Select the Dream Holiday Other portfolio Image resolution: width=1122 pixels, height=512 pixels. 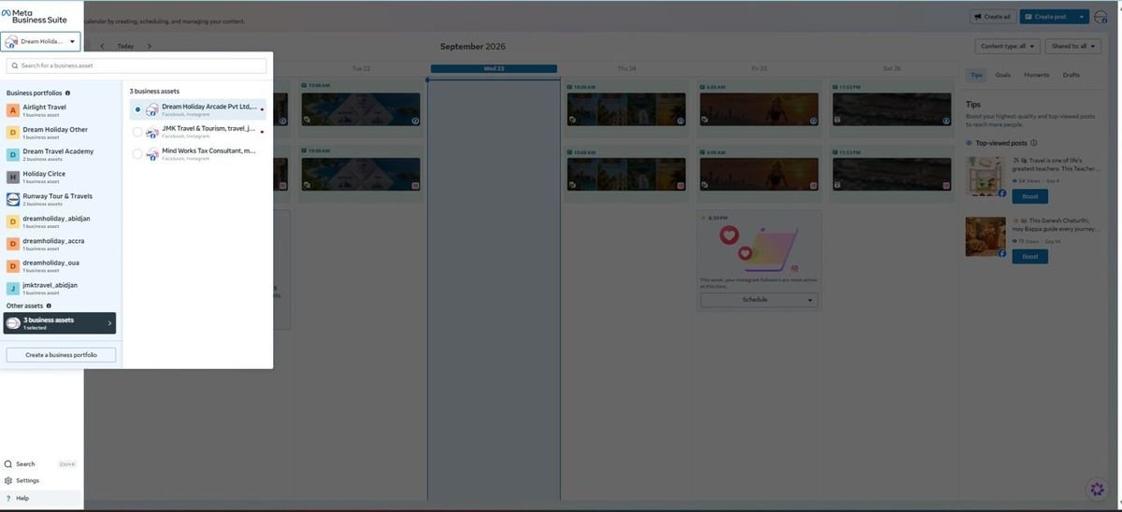62,133
